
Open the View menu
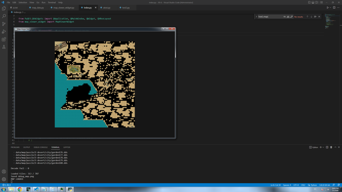tap(31, 2)
